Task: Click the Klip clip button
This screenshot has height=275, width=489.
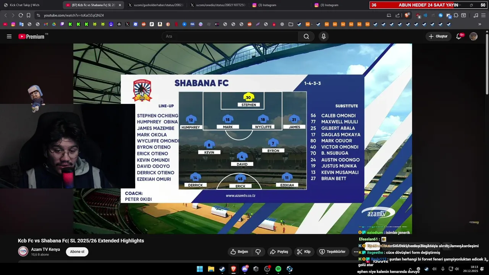Action: coord(304,252)
